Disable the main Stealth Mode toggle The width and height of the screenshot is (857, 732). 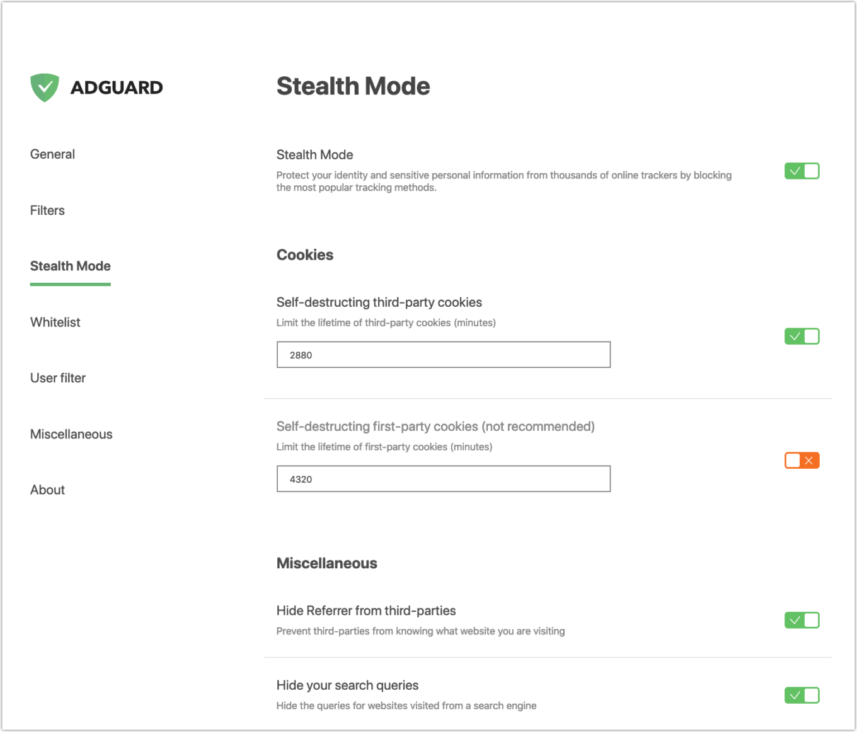(x=802, y=171)
